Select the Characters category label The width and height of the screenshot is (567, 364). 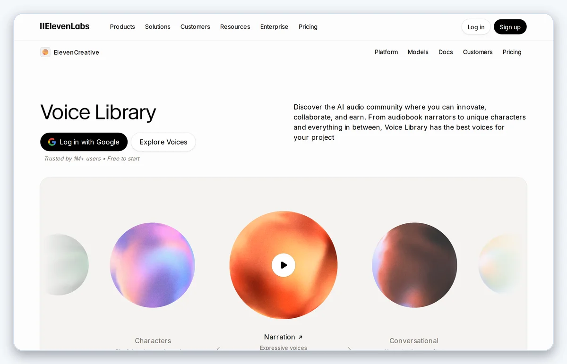153,341
